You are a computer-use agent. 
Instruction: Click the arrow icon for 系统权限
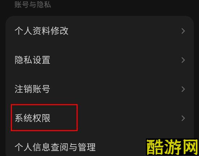tap(183, 118)
